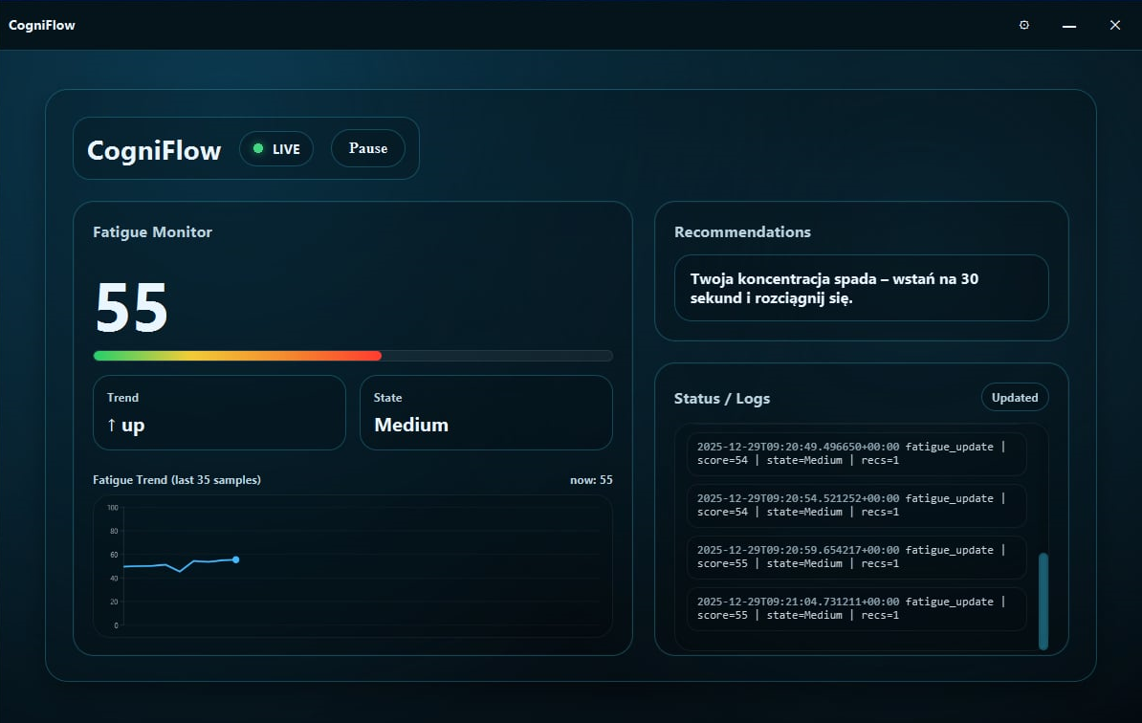Select the State card showing Medium
This screenshot has width=1142, height=723.
[486, 412]
